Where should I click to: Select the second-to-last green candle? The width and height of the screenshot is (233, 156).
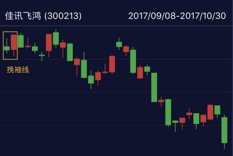pos(217,110)
